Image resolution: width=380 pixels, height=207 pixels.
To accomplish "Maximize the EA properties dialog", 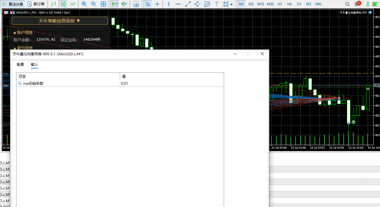I will coord(248,54).
